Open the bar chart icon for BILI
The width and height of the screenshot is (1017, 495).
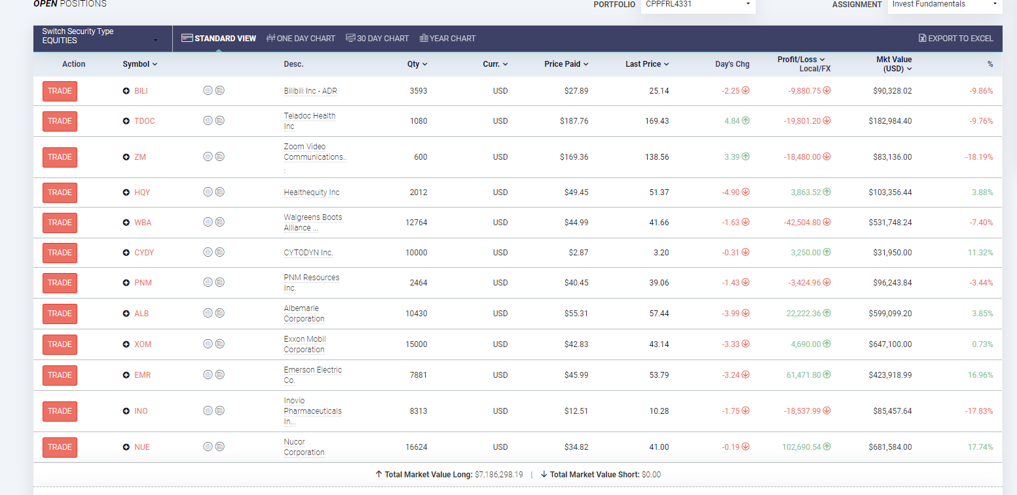pos(208,90)
